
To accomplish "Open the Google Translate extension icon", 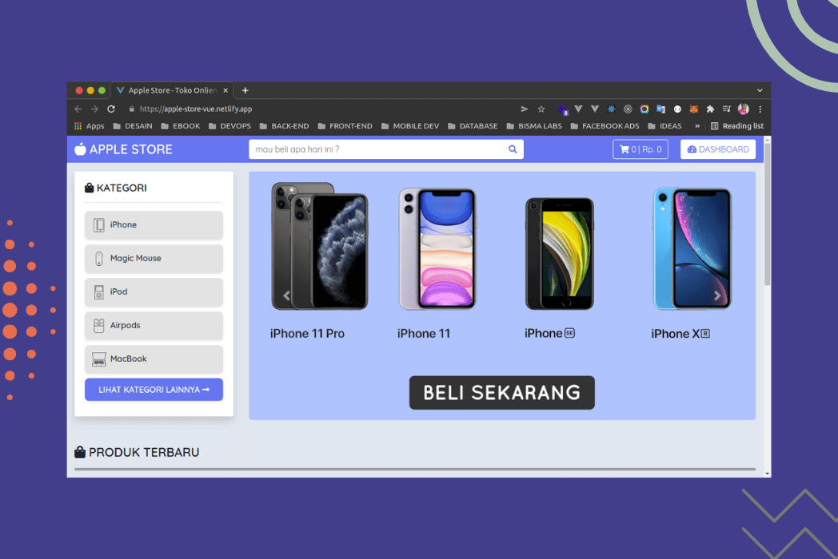I will point(660,109).
